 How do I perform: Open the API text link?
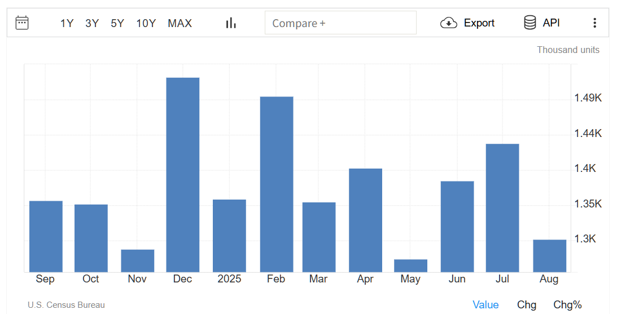[551, 23]
